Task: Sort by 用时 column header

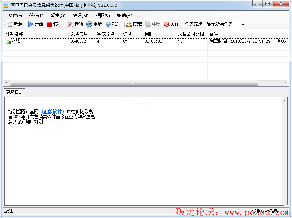Action: click(x=159, y=34)
